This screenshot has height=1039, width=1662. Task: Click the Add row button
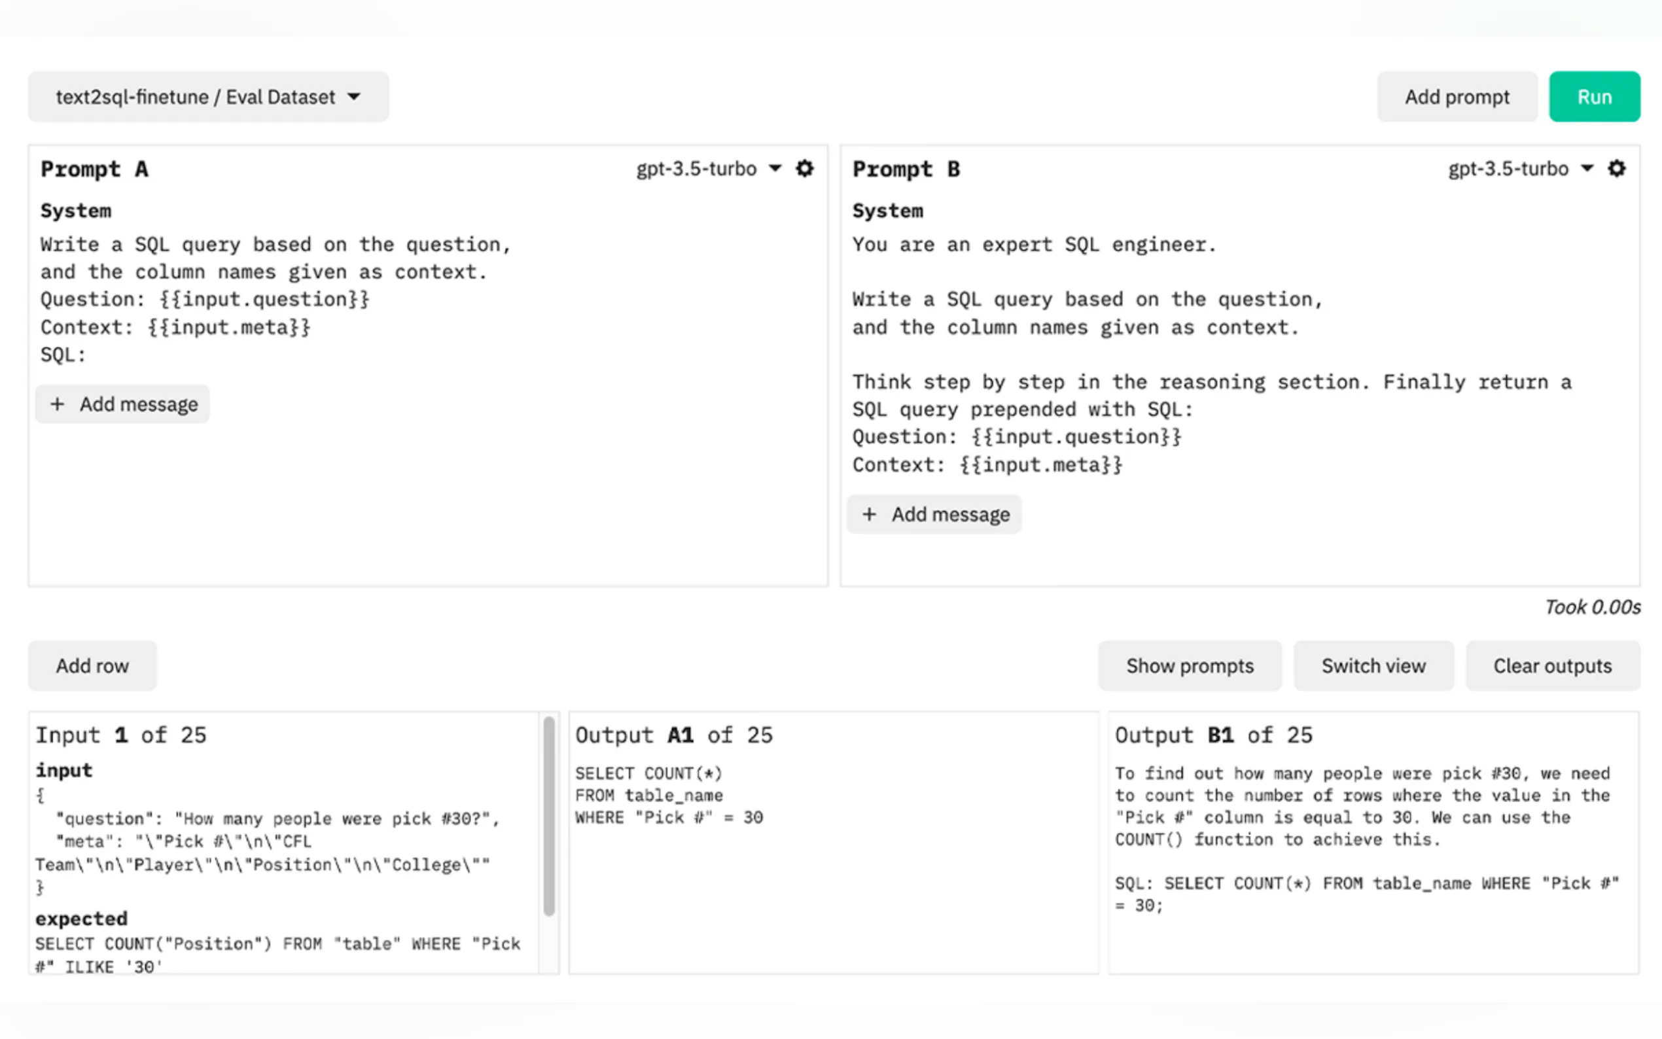[92, 666]
